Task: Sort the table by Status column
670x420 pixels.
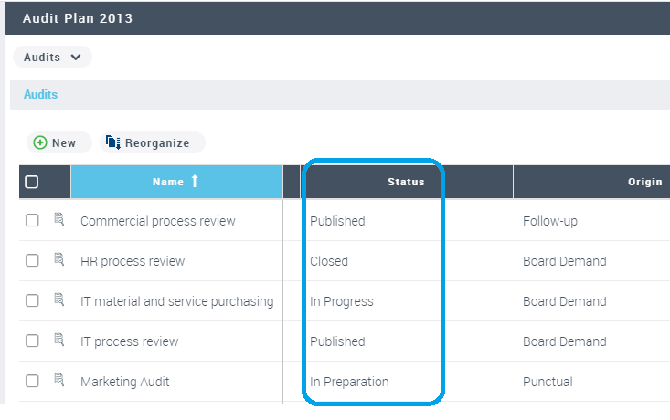Action: [x=406, y=182]
